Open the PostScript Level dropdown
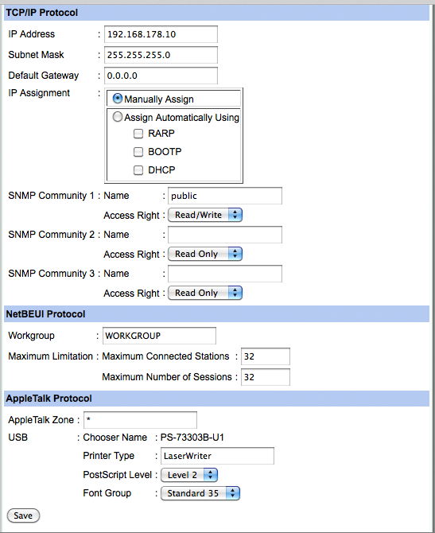The width and height of the screenshot is (435, 533). (x=189, y=475)
